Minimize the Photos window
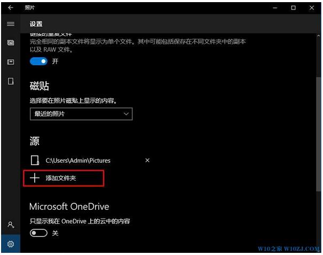323x255 pixels. tap(275, 8)
